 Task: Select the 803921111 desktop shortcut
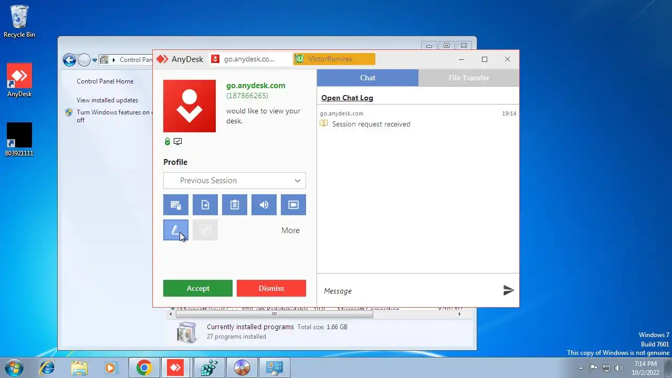(x=19, y=140)
